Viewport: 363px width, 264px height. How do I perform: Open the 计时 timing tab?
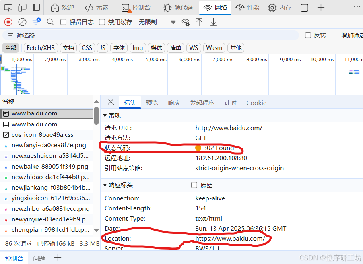[230, 103]
